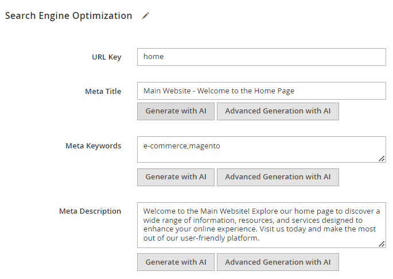Viewport: 393px width, 279px height.
Task: Click the Meta Title label
Action: [103, 91]
